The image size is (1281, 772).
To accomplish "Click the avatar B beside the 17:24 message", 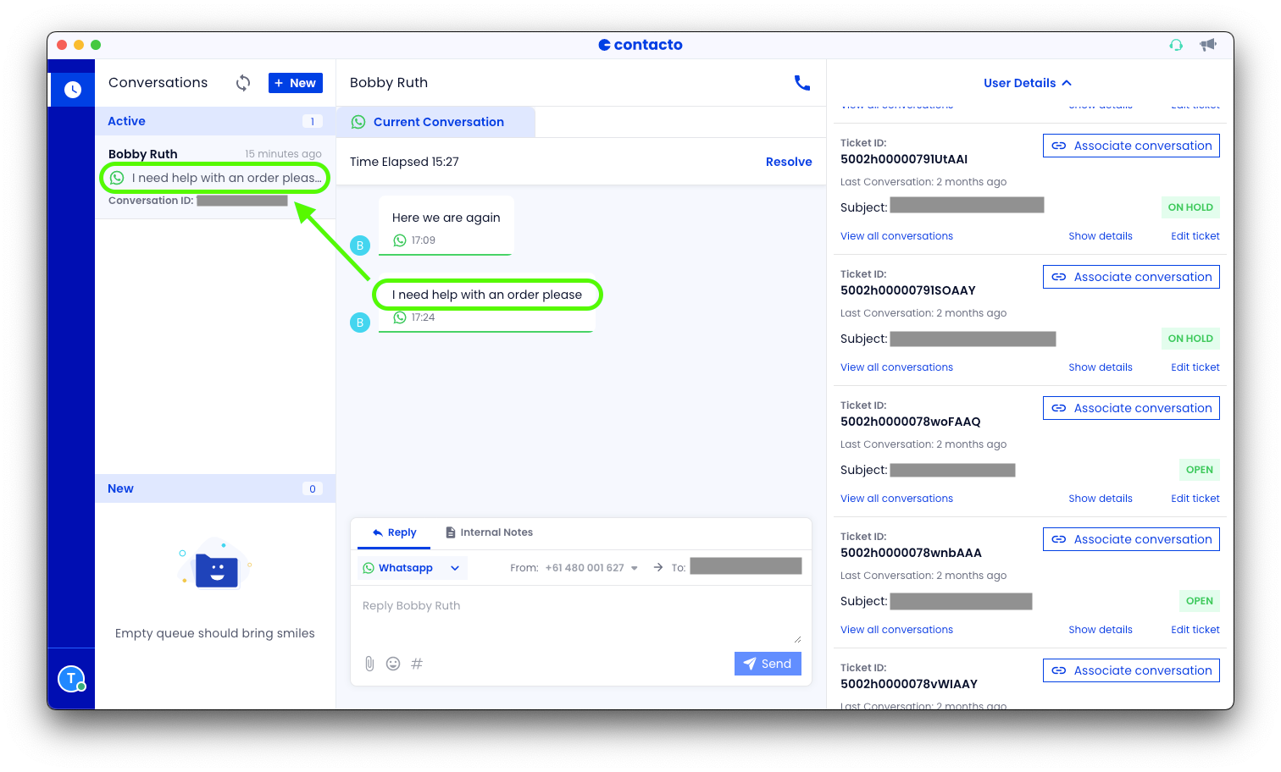I will click(360, 323).
